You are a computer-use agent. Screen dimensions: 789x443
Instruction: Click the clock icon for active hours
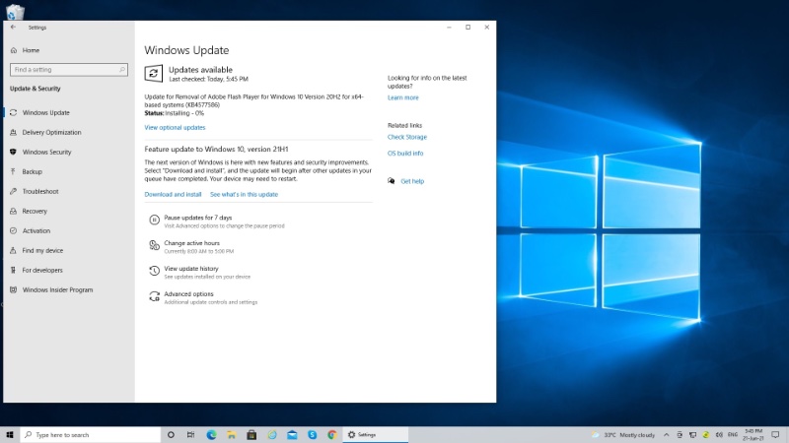click(154, 245)
